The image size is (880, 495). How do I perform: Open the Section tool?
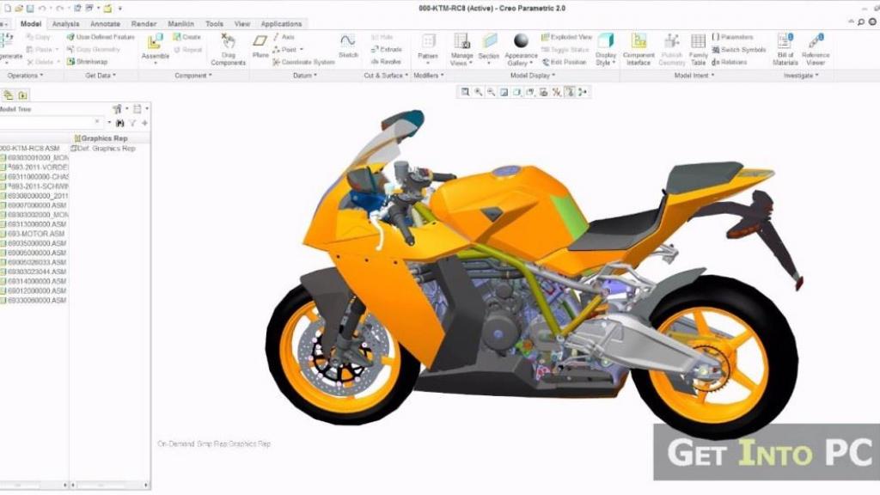tap(489, 46)
